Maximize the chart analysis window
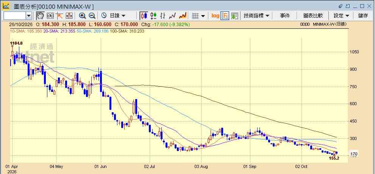375x174 pixels. [362, 6]
